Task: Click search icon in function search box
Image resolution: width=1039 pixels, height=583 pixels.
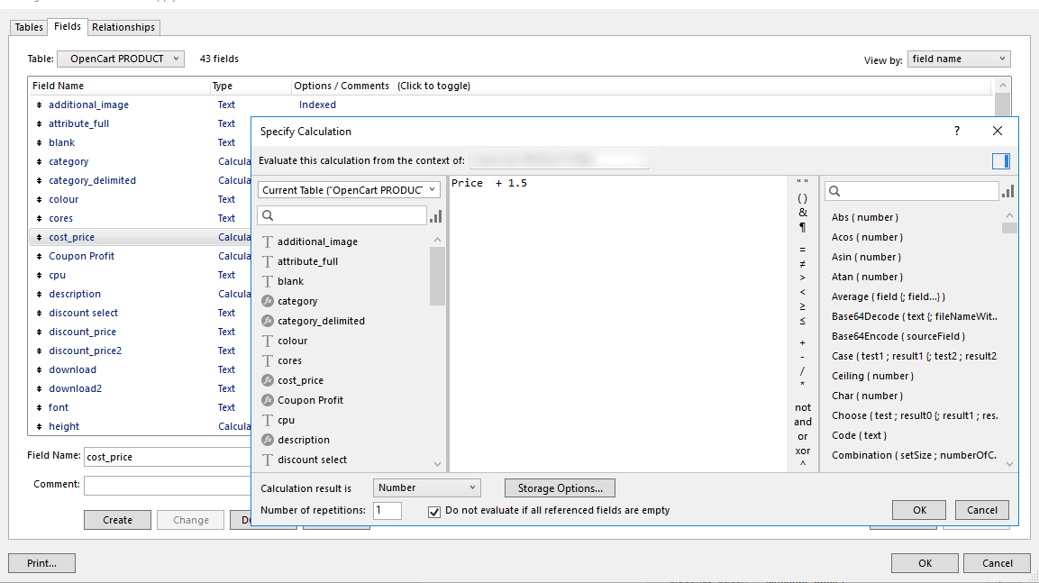Action: pos(835,191)
